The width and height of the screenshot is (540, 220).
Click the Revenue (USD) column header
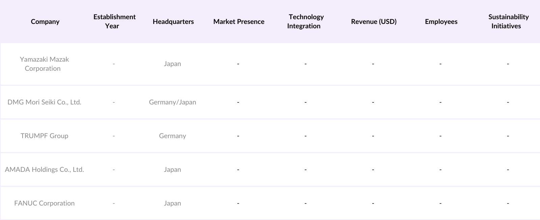[374, 22]
